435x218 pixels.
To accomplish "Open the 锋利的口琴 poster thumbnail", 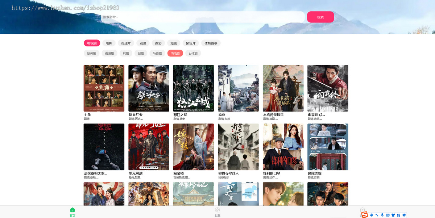I will click(283, 147).
